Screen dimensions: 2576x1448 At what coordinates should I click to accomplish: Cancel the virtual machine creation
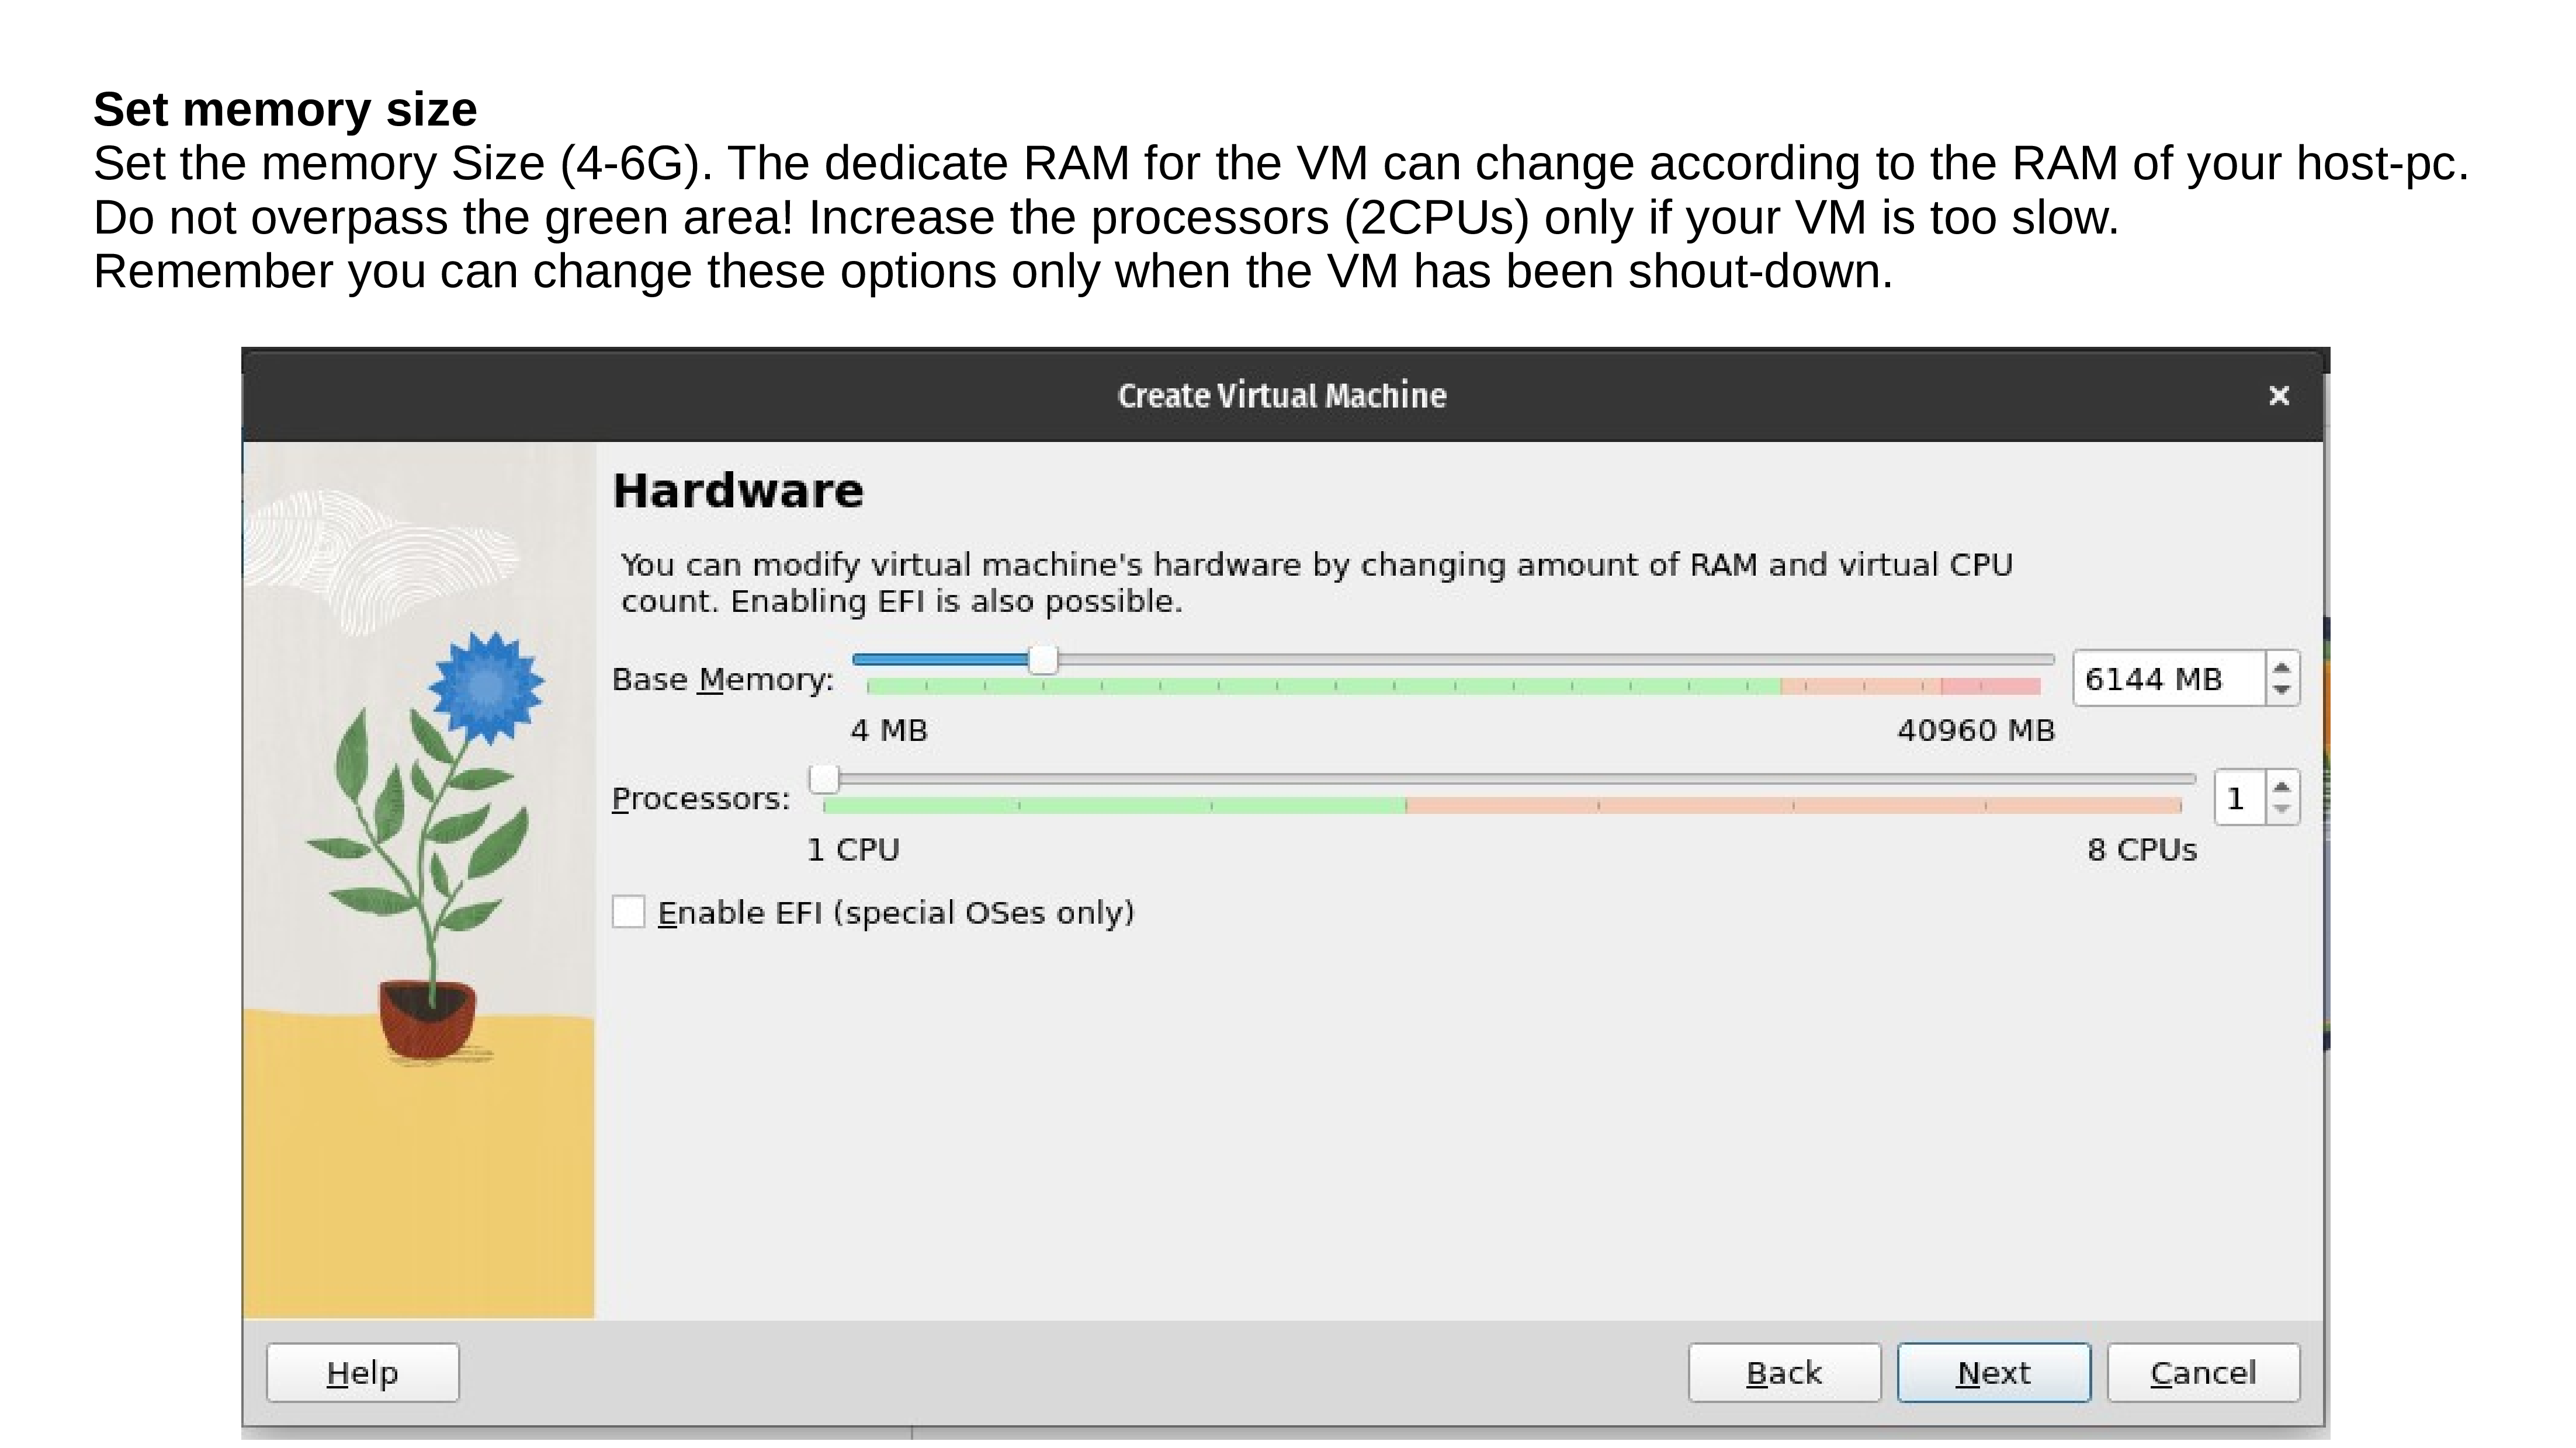tap(2204, 1373)
